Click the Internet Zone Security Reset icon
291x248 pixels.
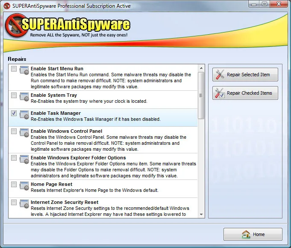tap(24, 204)
